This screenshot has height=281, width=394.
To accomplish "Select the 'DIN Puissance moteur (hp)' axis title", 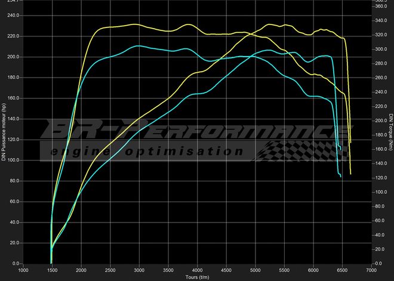I will pyautogui.click(x=4, y=132).
